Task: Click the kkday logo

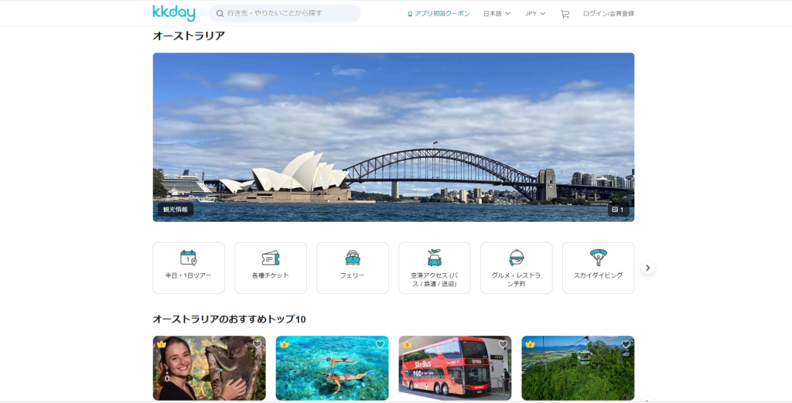Action: pyautogui.click(x=174, y=13)
